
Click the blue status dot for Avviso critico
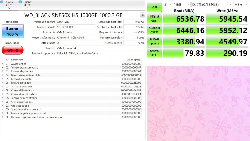click(3, 64)
